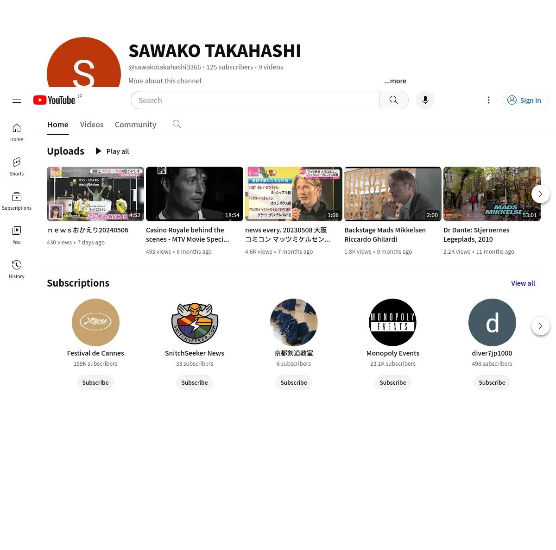Open title 'Dr Dante: Stjernernes Legeplads, 2010'
This screenshot has width=556, height=550.
point(476,235)
